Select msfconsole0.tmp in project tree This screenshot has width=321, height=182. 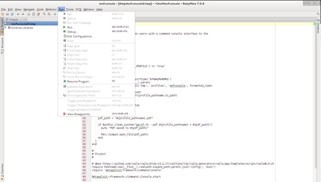tap(24, 24)
